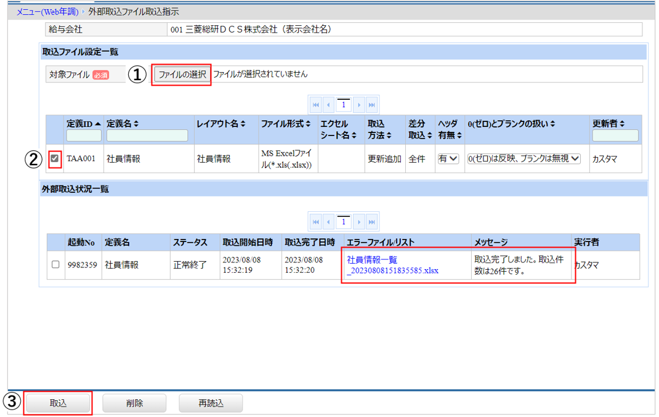Image resolution: width=659 pixels, height=417 pixels.
Task: Sort by 更新者 column
Action: pos(622,124)
